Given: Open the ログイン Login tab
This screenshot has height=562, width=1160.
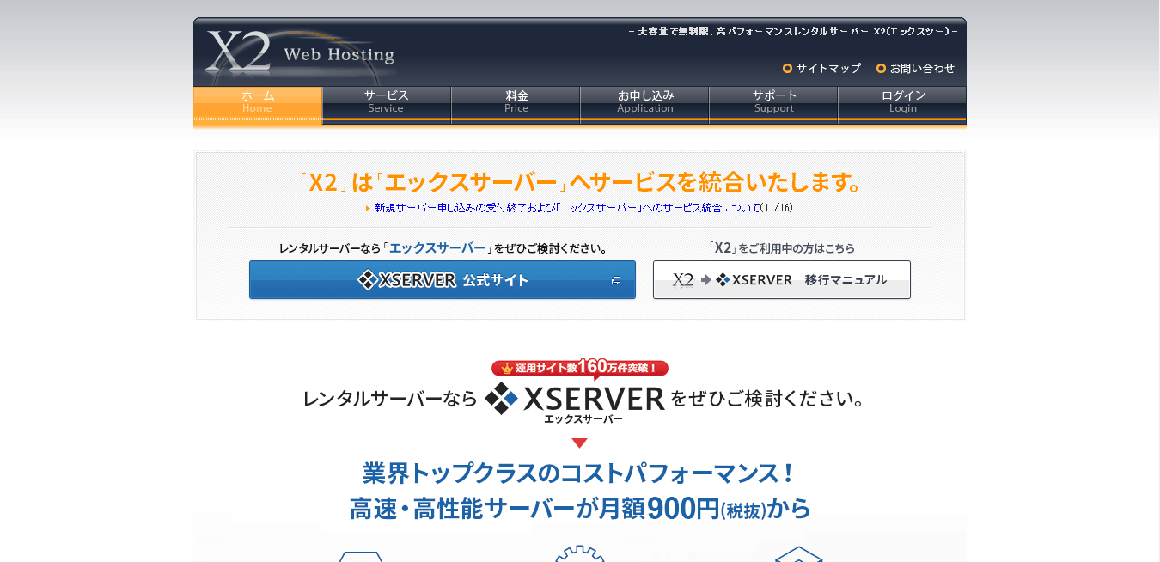Looking at the screenshot, I should coord(902,106).
